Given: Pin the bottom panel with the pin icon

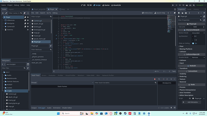Looking at the screenshot, I should (171, 108).
